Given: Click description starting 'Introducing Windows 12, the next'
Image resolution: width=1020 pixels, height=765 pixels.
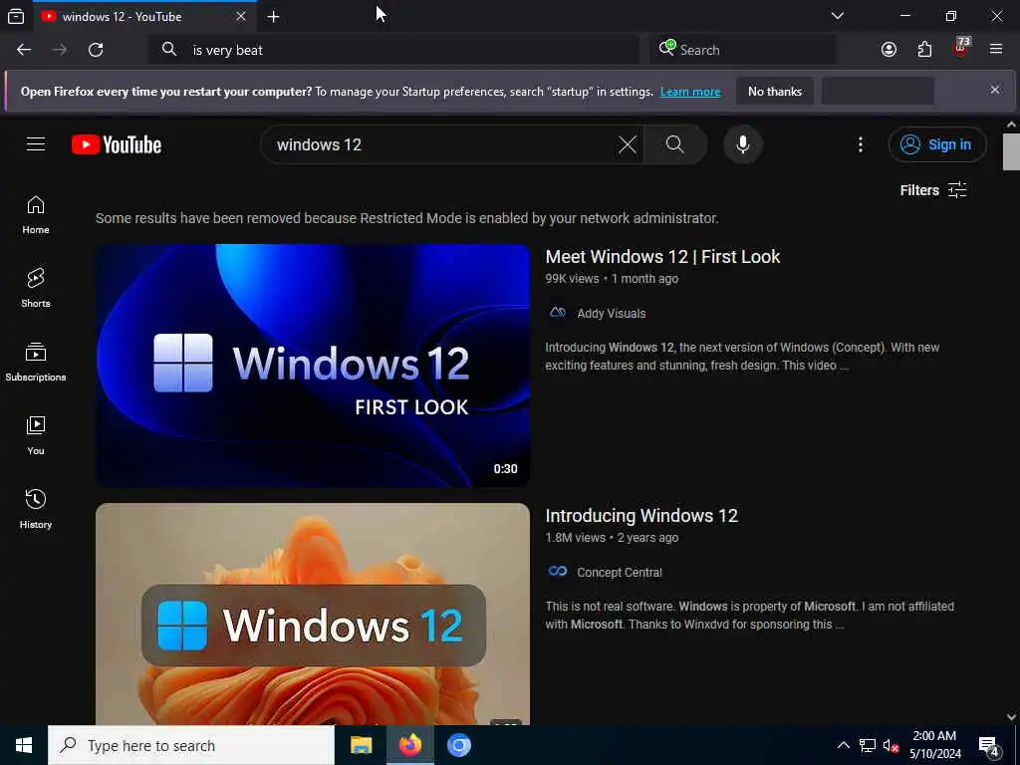Looking at the screenshot, I should click(742, 356).
